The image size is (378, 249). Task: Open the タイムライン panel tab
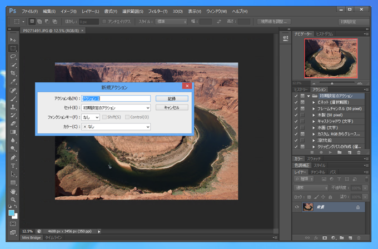53,238
